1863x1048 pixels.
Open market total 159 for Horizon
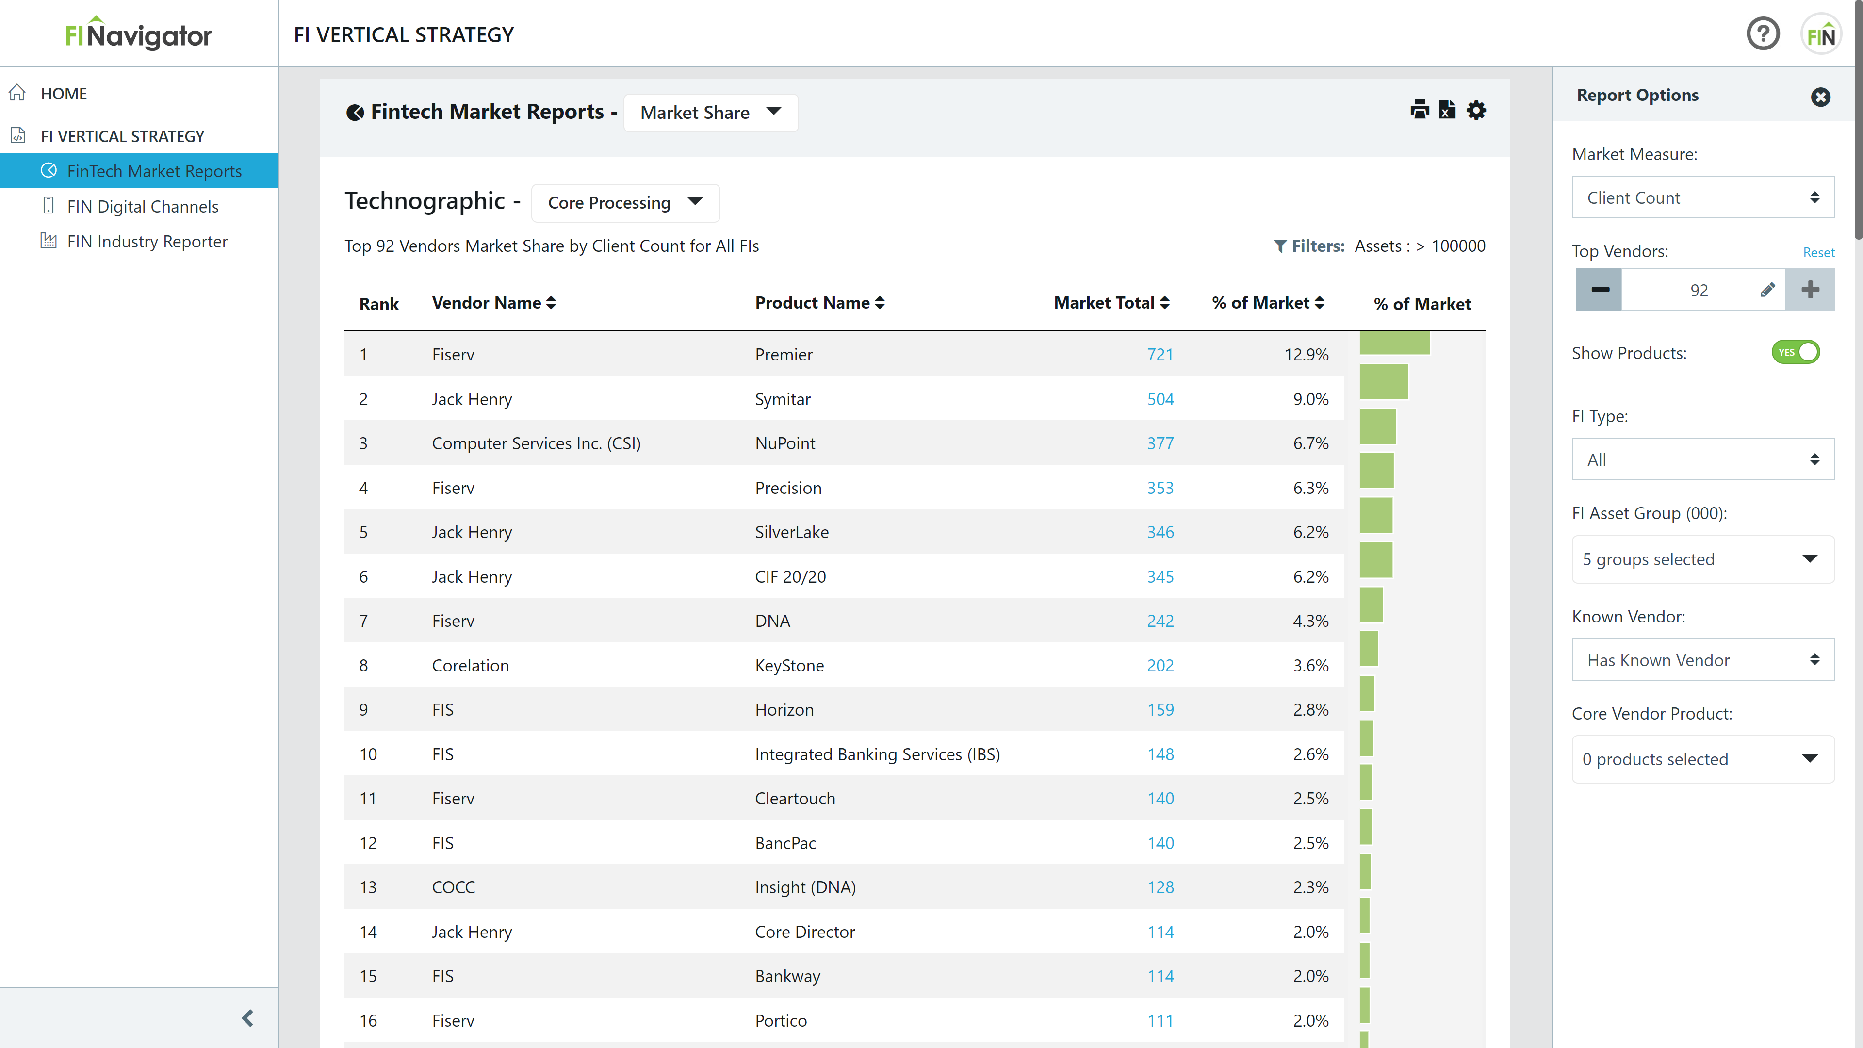tap(1160, 709)
